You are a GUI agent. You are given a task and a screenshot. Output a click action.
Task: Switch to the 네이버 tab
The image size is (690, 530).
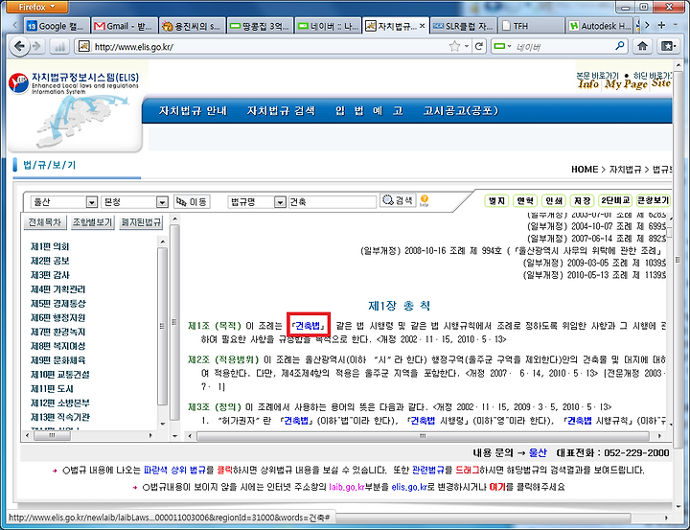pyautogui.click(x=328, y=27)
